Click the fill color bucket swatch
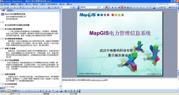This screenshot has width=179, height=95. 53,91
